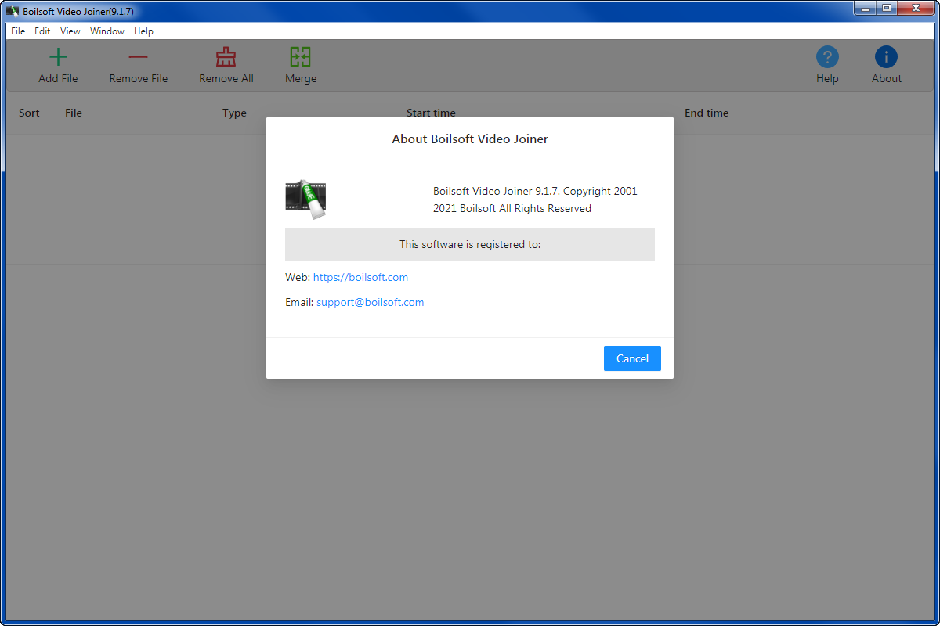Click the End time column header
The image size is (940, 626).
pos(707,113)
